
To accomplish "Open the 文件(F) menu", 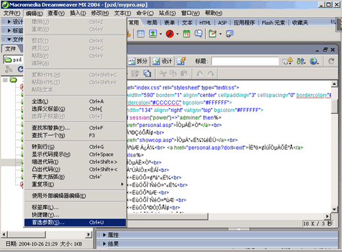I will (12, 13).
